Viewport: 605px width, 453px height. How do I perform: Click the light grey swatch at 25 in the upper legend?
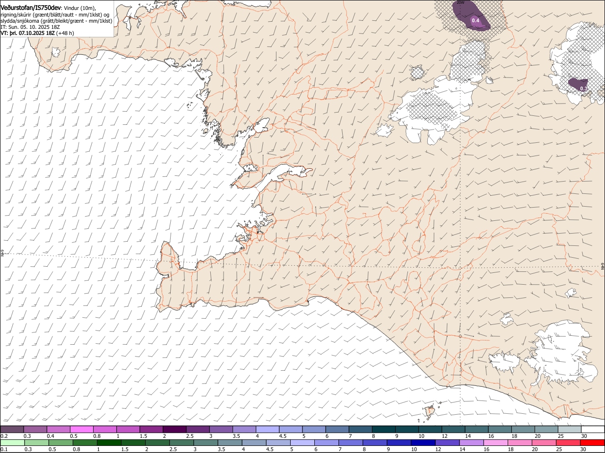(x=570, y=429)
